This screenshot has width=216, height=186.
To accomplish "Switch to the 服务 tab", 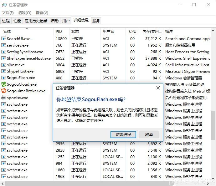I will (96, 21).
